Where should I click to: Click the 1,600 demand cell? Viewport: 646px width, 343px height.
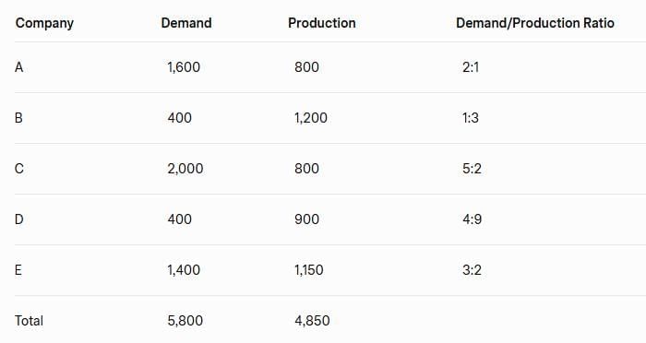click(184, 67)
